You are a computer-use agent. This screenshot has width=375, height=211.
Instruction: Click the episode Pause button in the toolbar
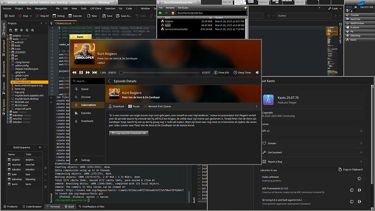pos(134,106)
